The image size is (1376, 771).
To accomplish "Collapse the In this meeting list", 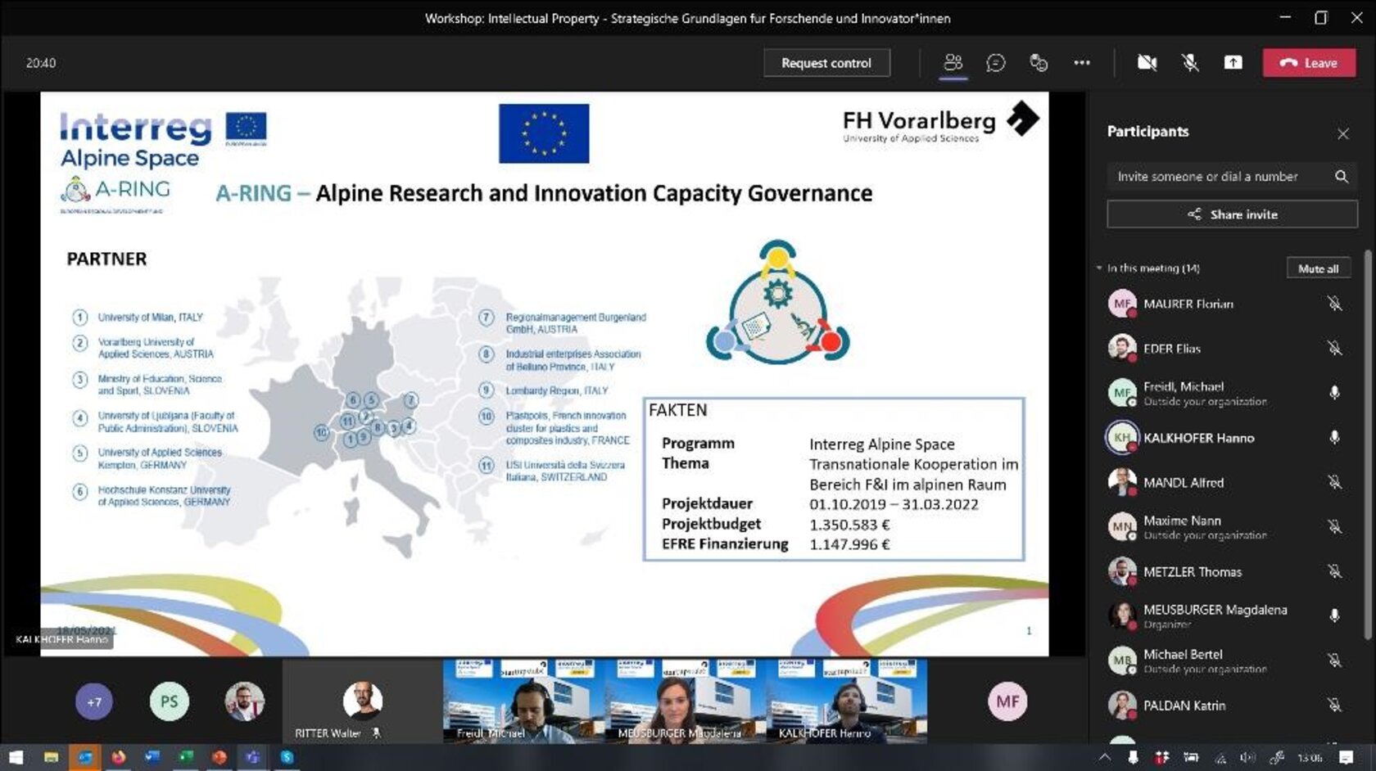I will click(x=1099, y=268).
